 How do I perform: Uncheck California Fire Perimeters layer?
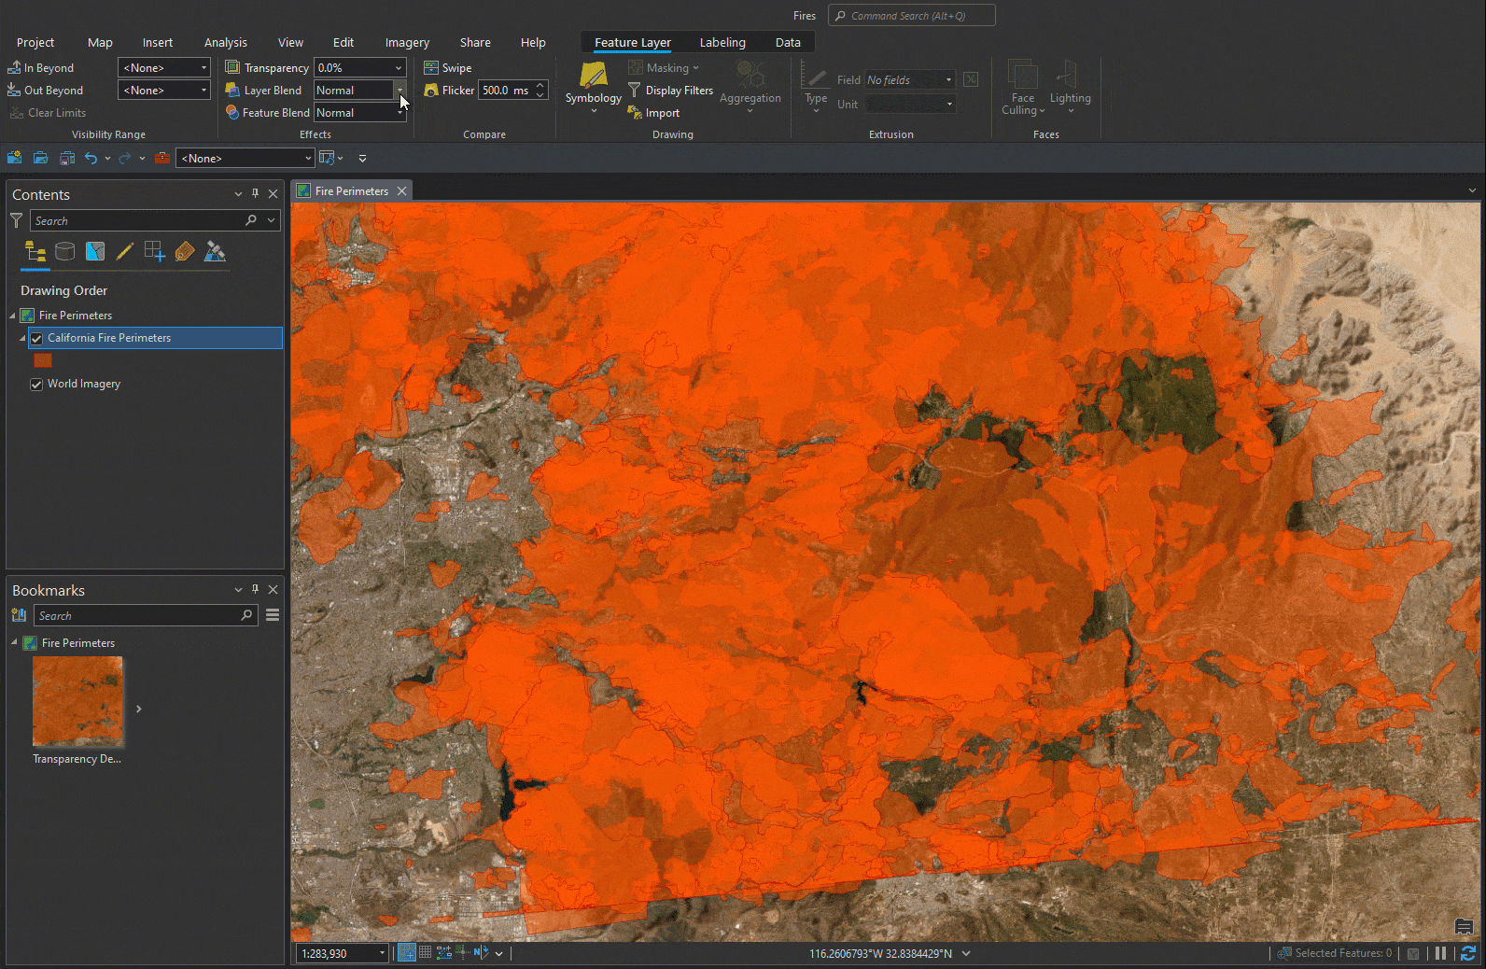[36, 338]
